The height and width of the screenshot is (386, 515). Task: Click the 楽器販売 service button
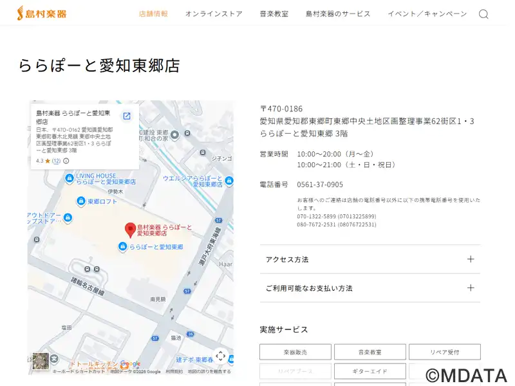click(x=295, y=352)
